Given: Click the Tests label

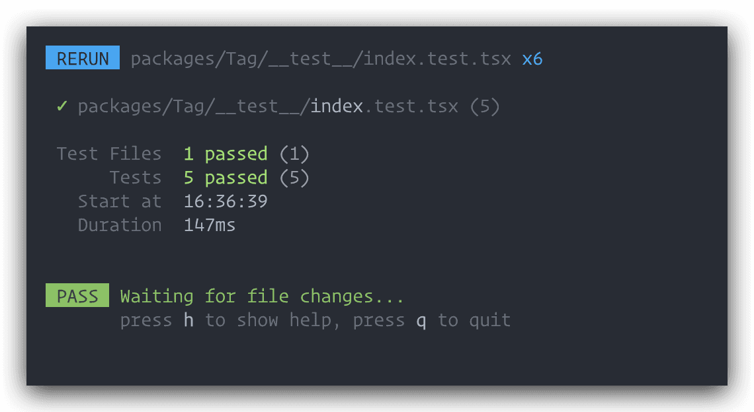Looking at the screenshot, I should (x=136, y=178).
